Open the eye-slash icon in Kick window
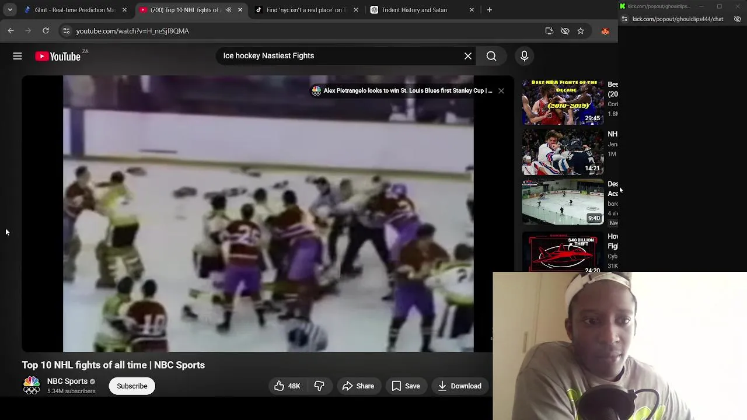747x420 pixels. pos(737,19)
